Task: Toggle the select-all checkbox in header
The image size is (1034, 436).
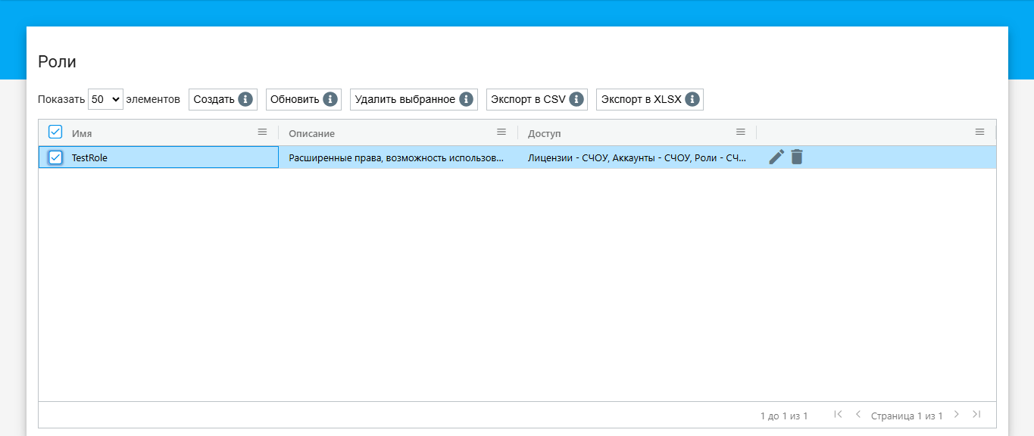Action: pos(55,132)
